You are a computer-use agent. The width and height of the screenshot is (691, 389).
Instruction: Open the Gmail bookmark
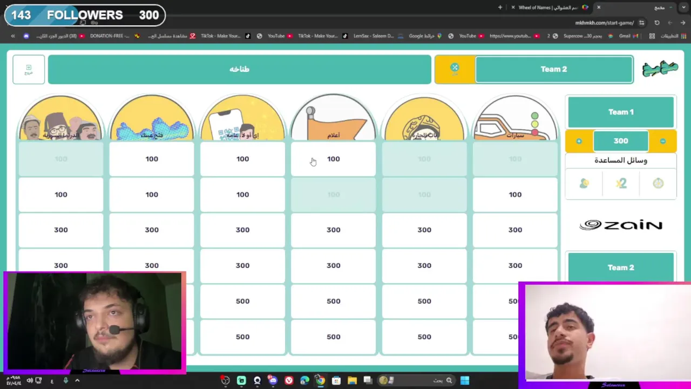coord(628,36)
